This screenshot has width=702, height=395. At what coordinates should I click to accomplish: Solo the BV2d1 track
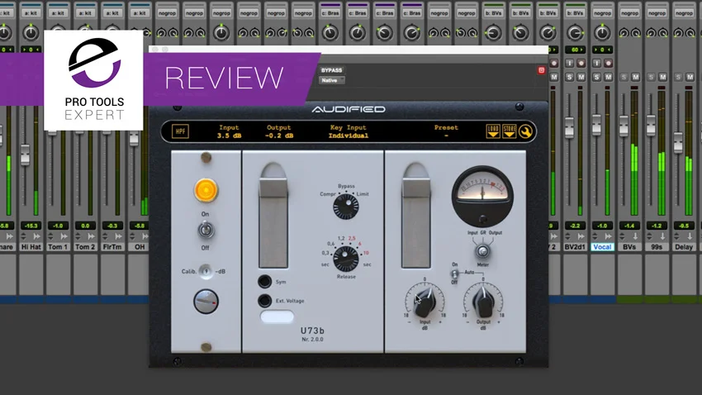570,77
